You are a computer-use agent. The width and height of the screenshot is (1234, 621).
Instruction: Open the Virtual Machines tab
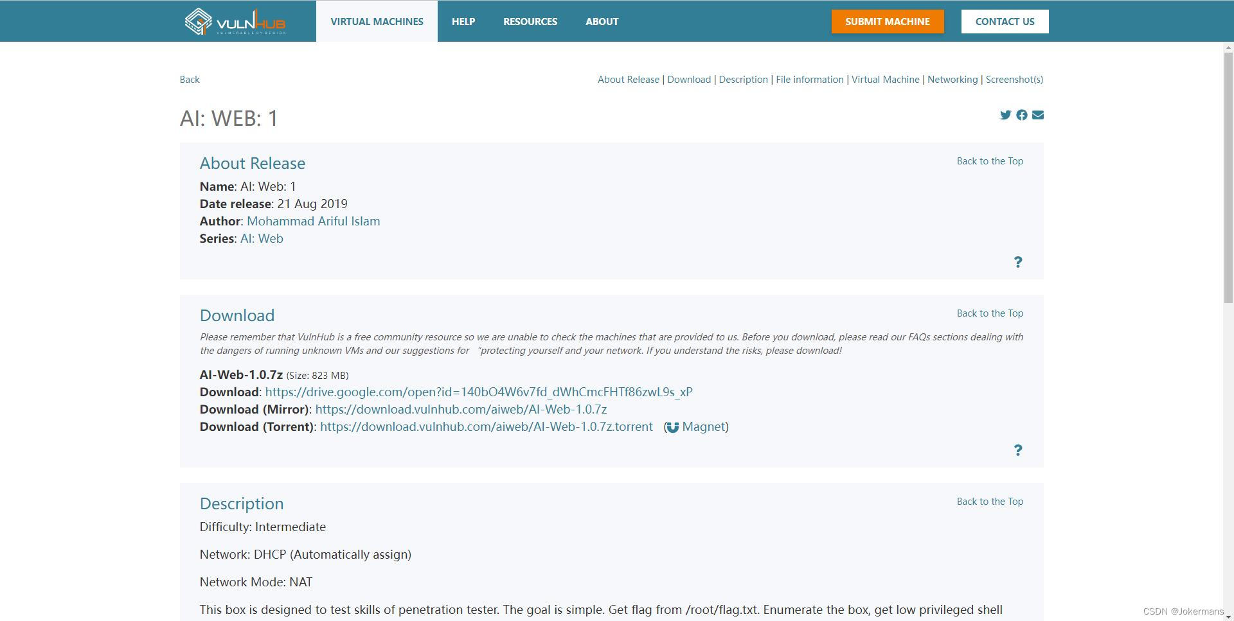click(x=377, y=21)
